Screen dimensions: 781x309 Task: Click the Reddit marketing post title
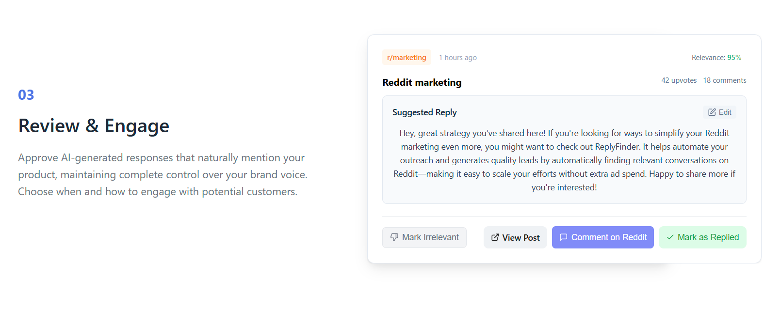click(422, 82)
